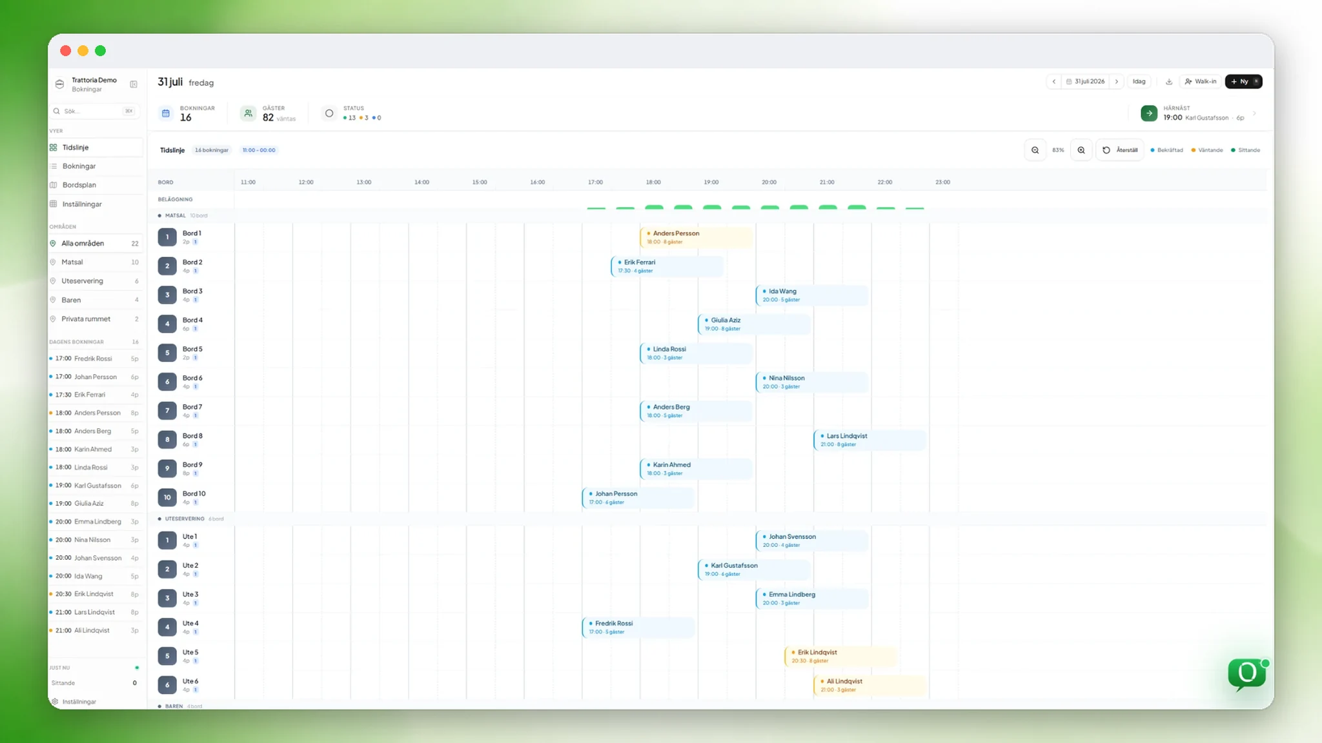Go to next day arrow

coord(1117,82)
